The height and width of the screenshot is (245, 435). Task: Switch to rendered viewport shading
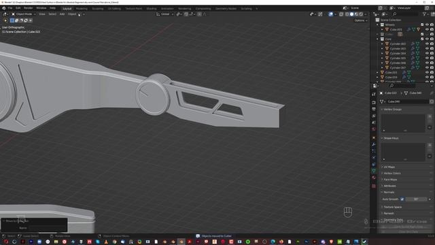(361, 14)
